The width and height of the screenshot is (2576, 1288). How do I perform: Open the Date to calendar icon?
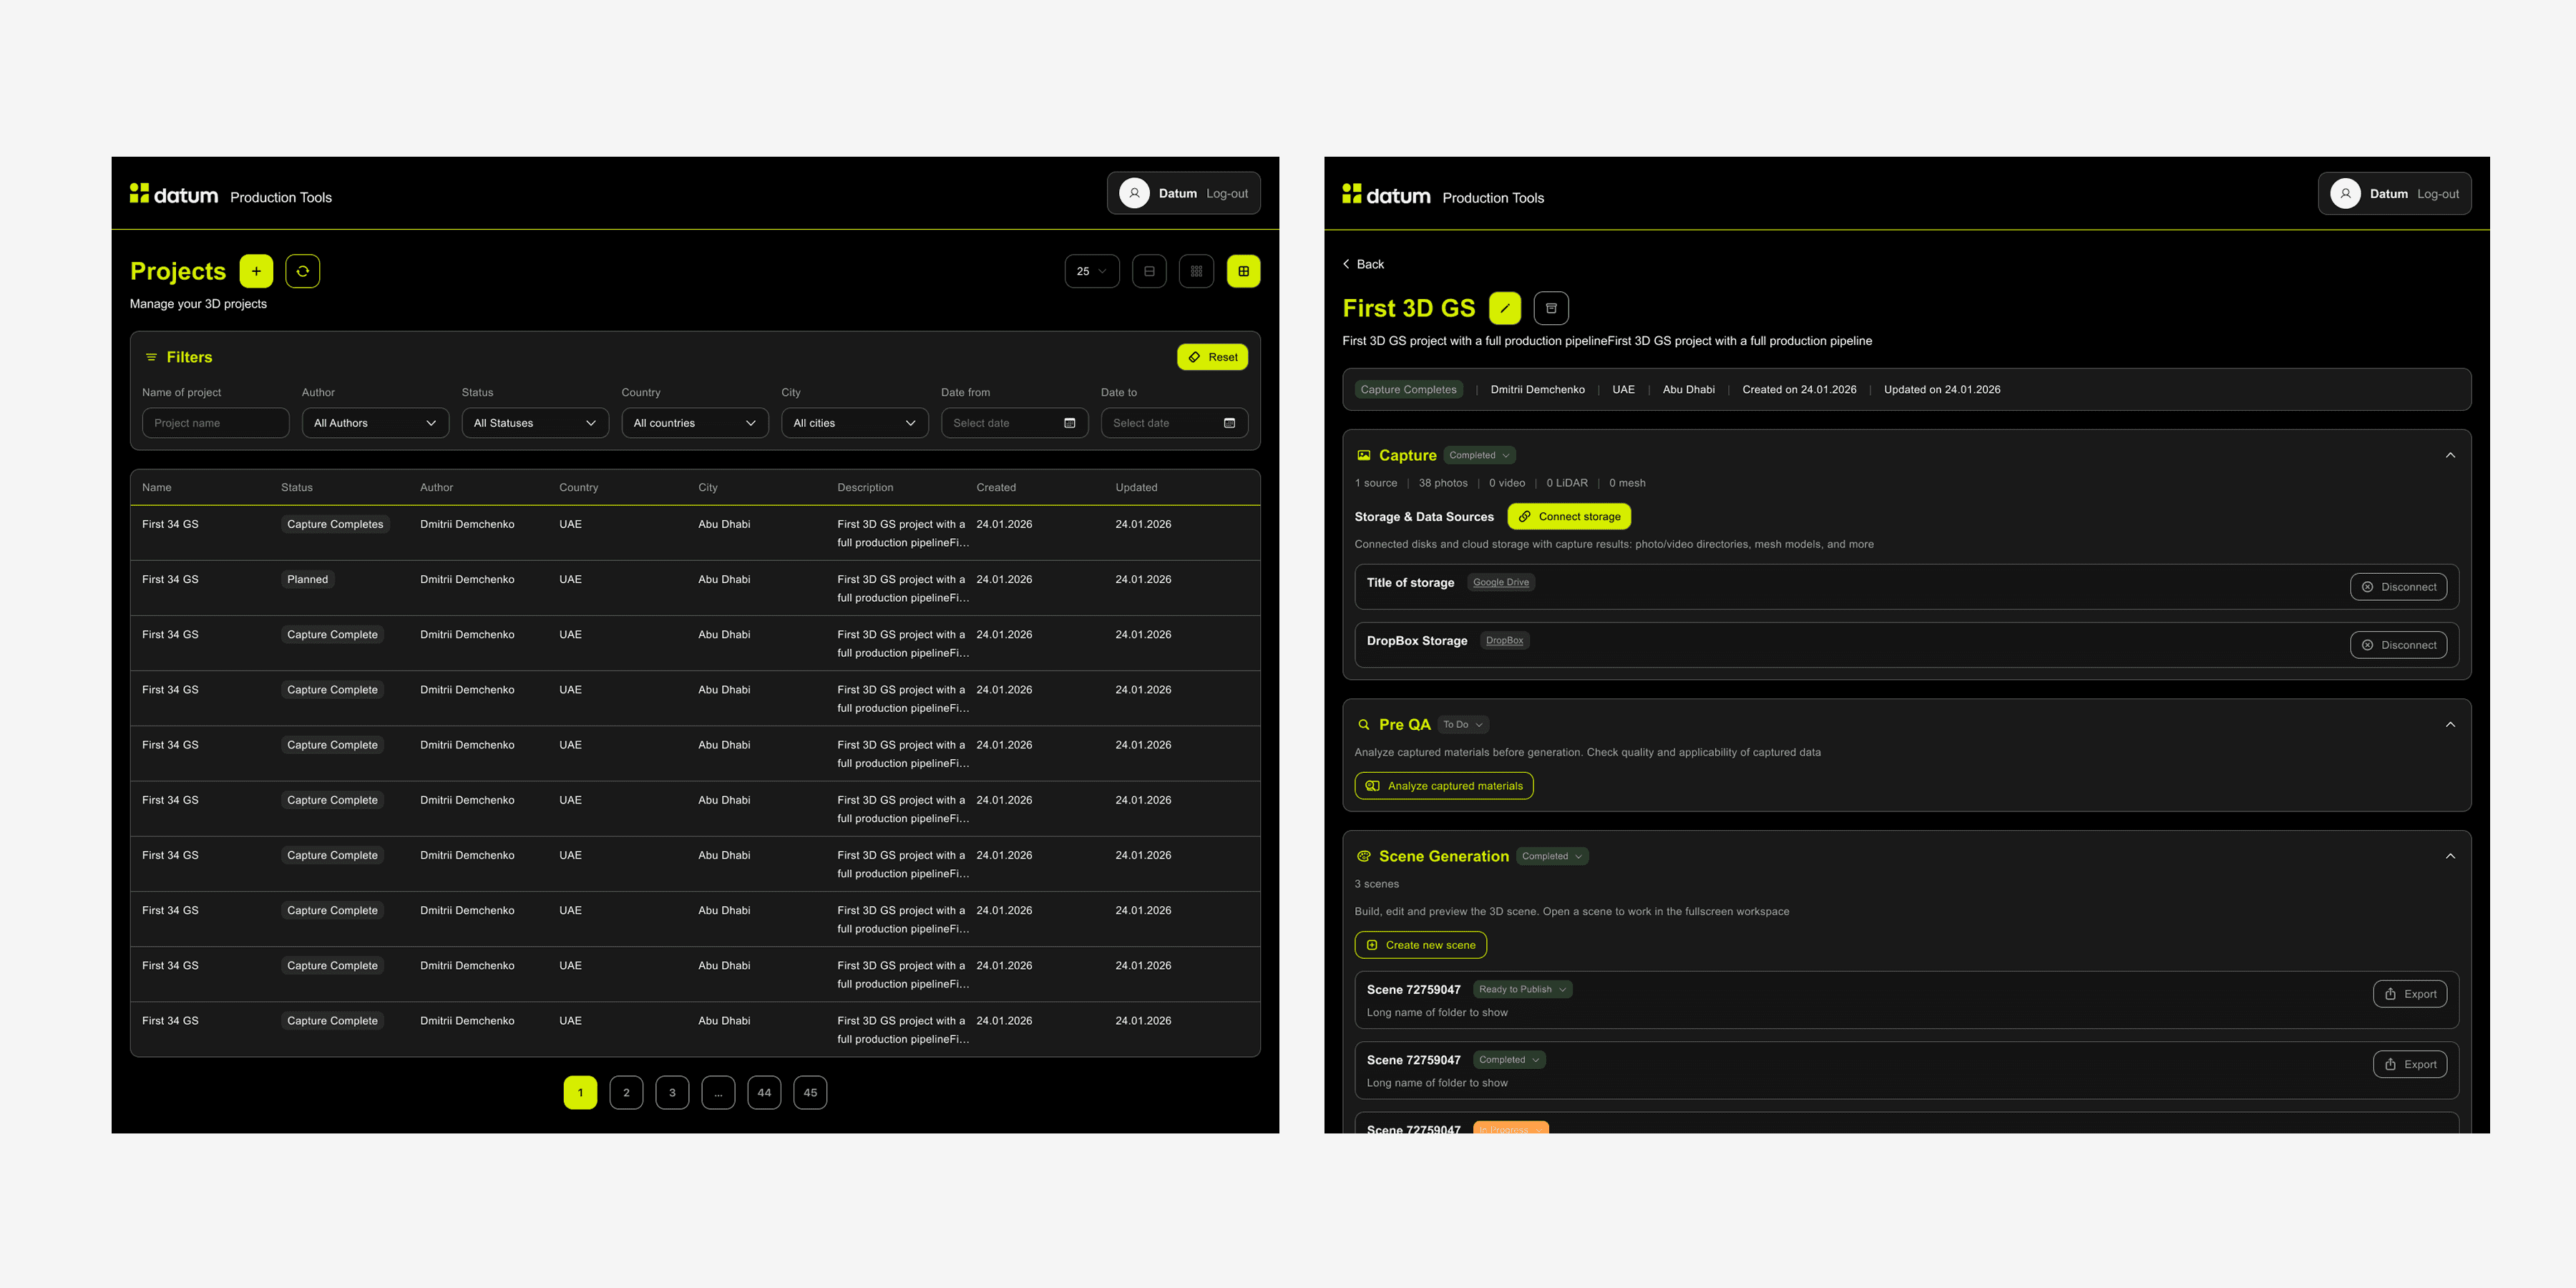1229,423
